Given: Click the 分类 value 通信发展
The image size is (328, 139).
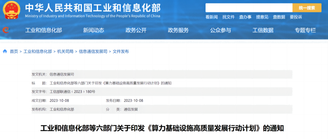Looking at the screenshot, I should point(131,109).
